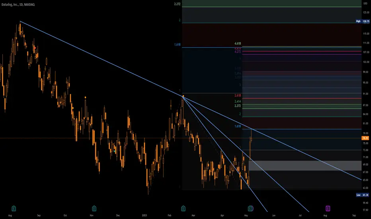Click the USD currency label

click(365, 3)
